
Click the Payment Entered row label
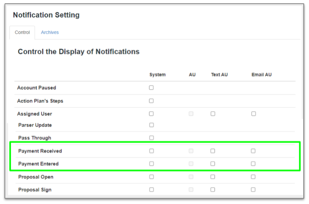click(39, 164)
